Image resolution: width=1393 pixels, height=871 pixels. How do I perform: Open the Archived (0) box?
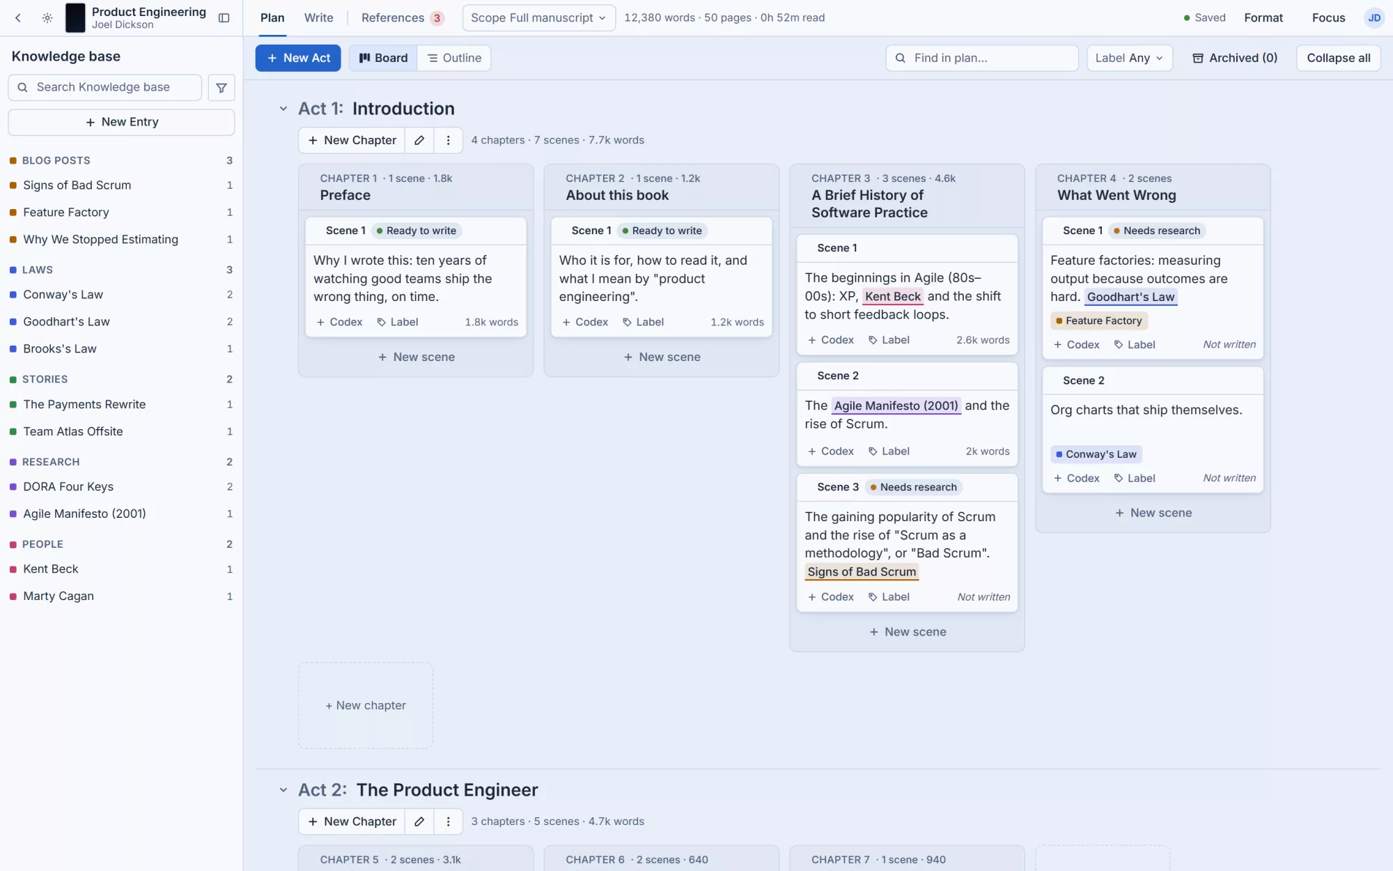click(1235, 58)
